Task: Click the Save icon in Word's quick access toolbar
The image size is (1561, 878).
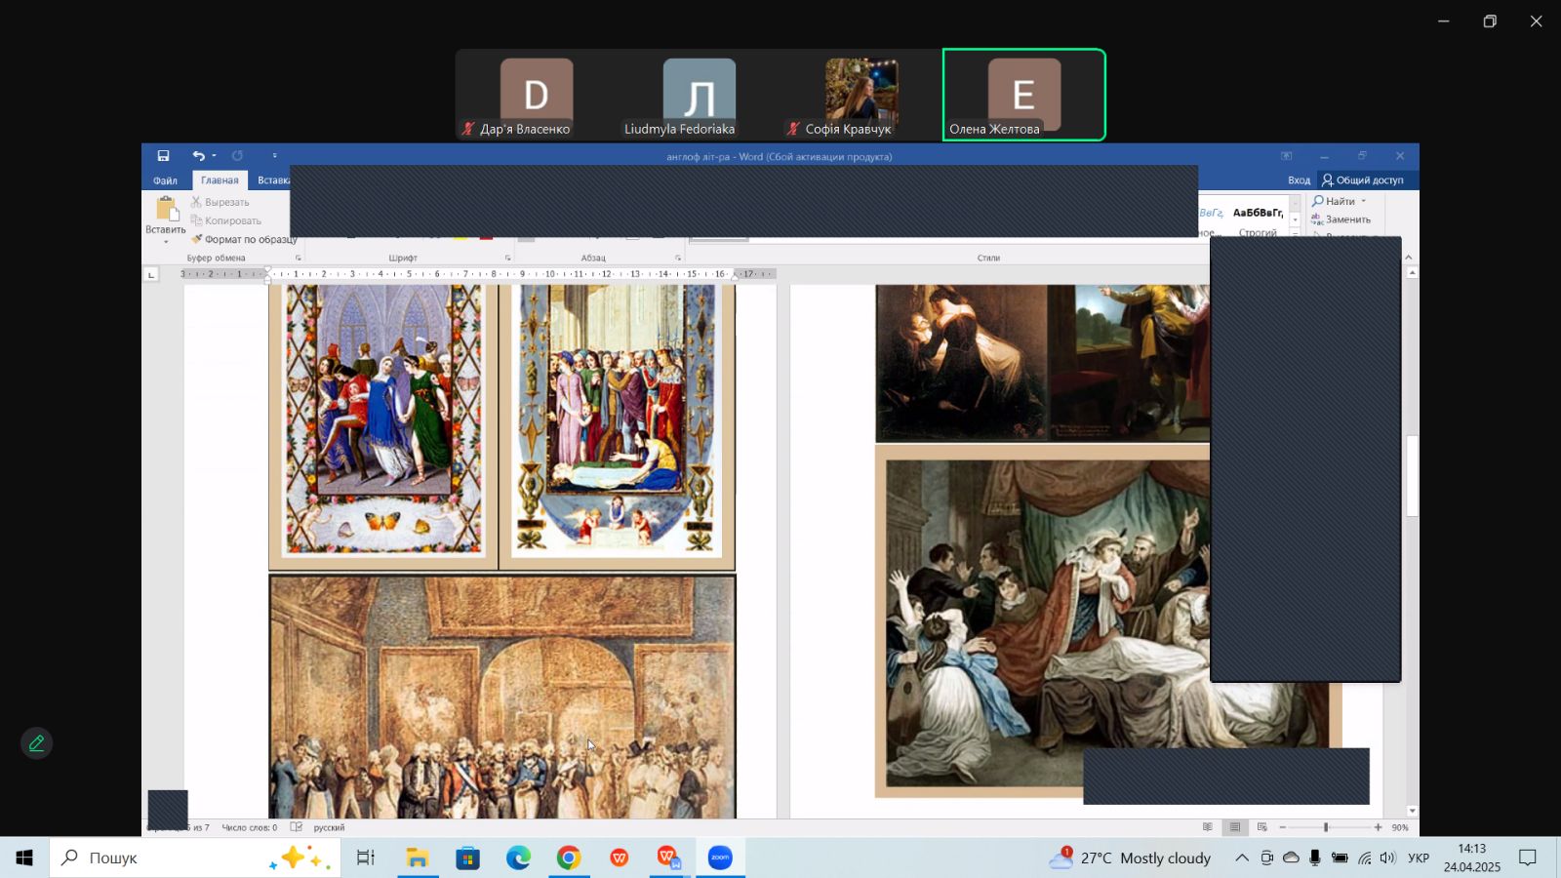Action: pos(163,156)
